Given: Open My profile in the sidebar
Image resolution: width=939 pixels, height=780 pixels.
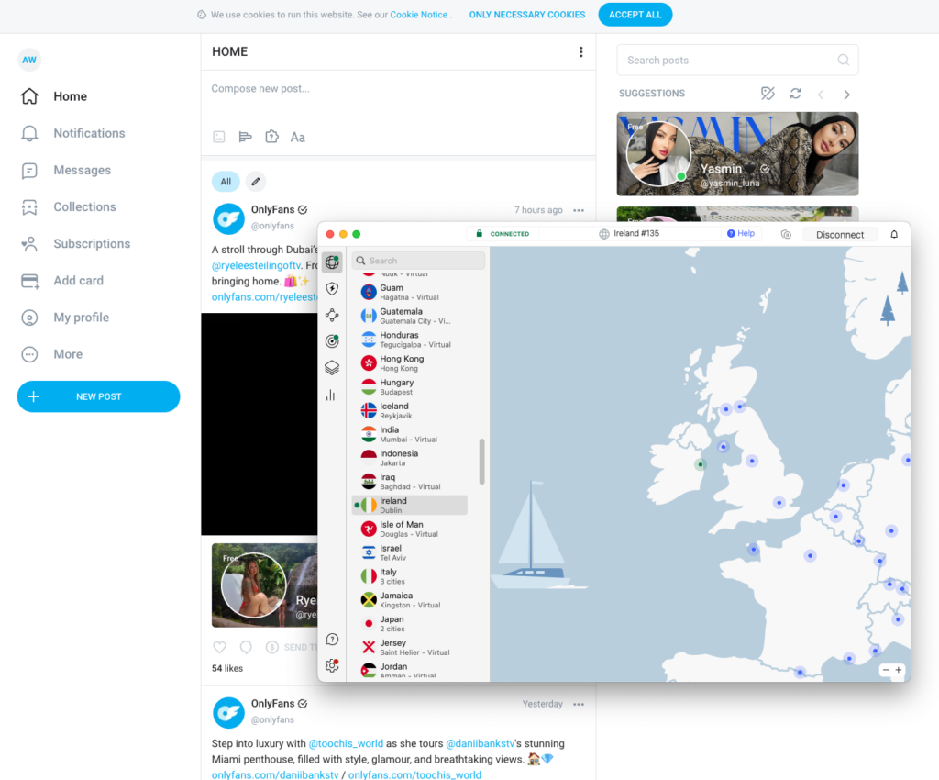Looking at the screenshot, I should point(65,318).
